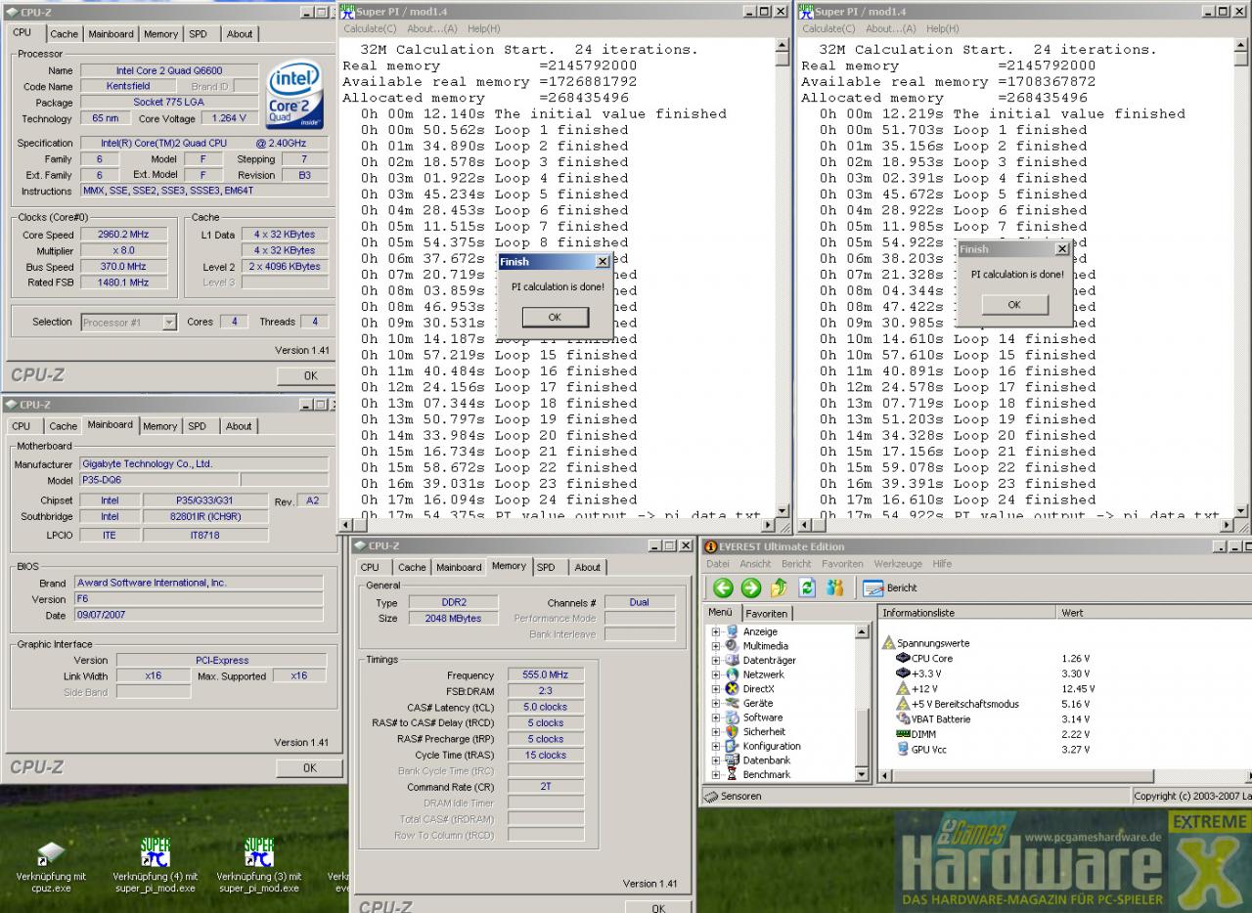Go forward with EVEREST's green right arrow
The height and width of the screenshot is (913, 1252).
tap(750, 587)
